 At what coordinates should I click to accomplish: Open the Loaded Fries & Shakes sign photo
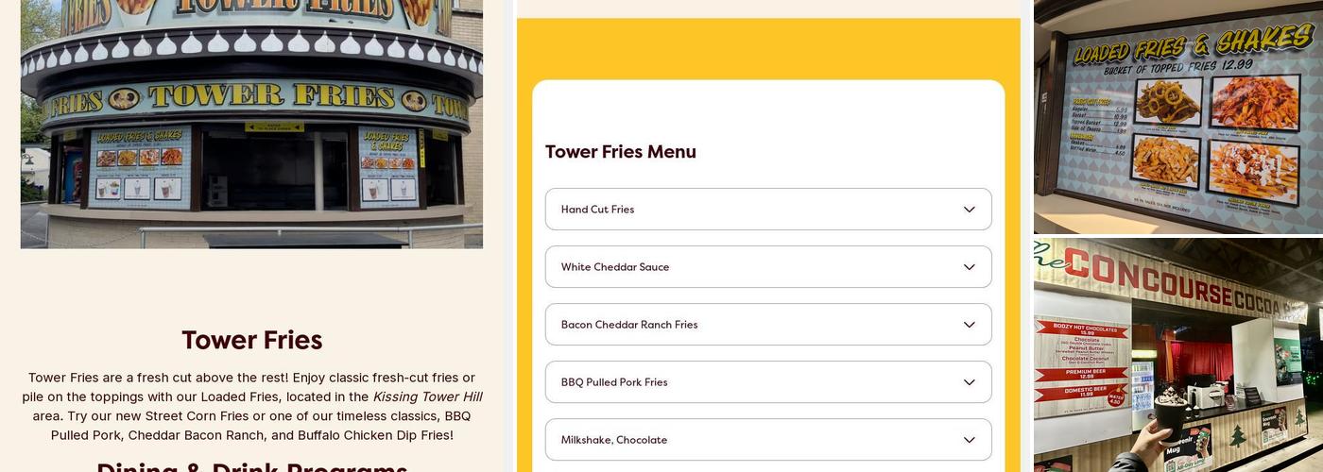coord(1178,117)
